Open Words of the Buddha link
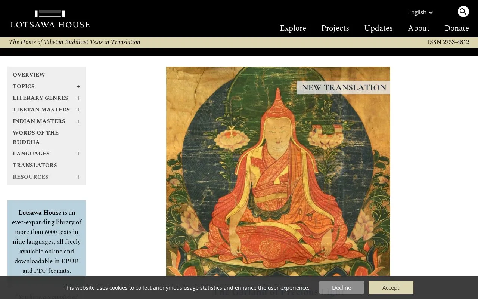The width and height of the screenshot is (478, 299). 35,137
